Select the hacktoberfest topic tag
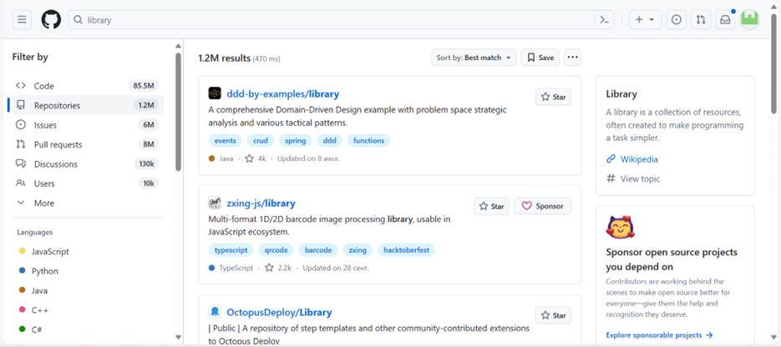 coord(406,249)
